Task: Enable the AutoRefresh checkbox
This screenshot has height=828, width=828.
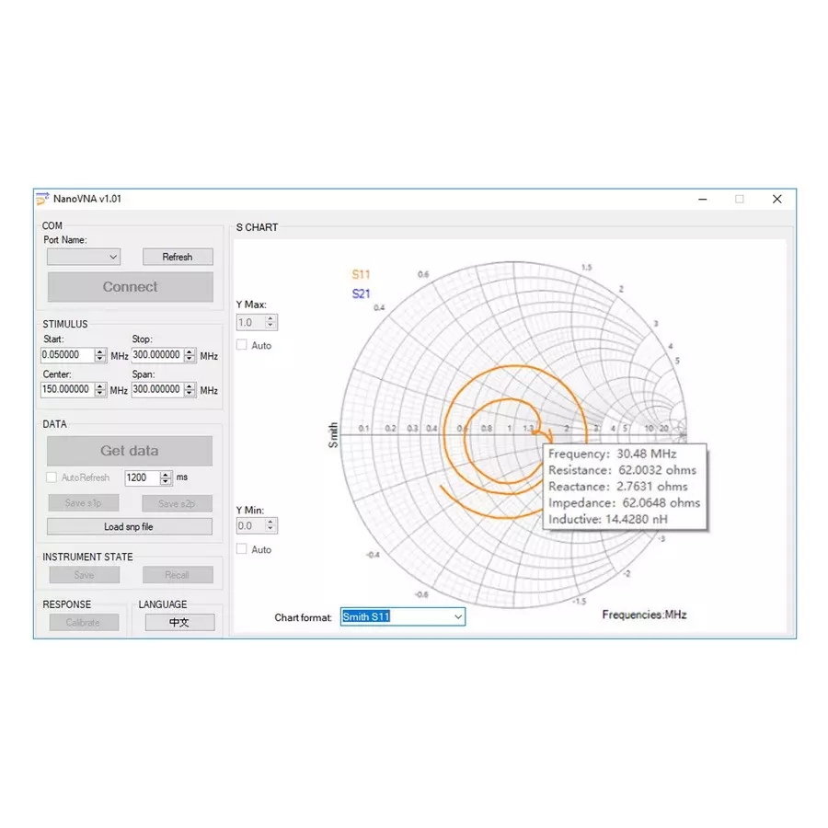Action: coord(52,477)
